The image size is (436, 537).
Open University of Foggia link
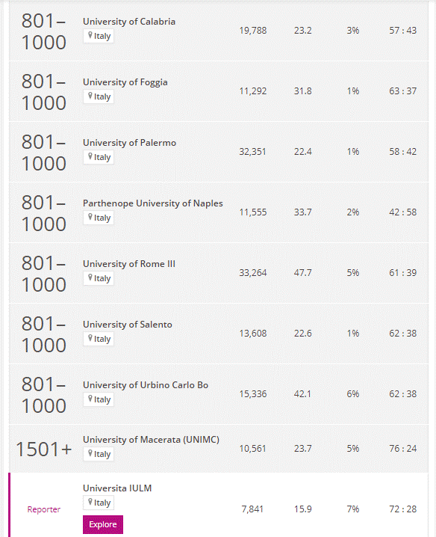(125, 82)
